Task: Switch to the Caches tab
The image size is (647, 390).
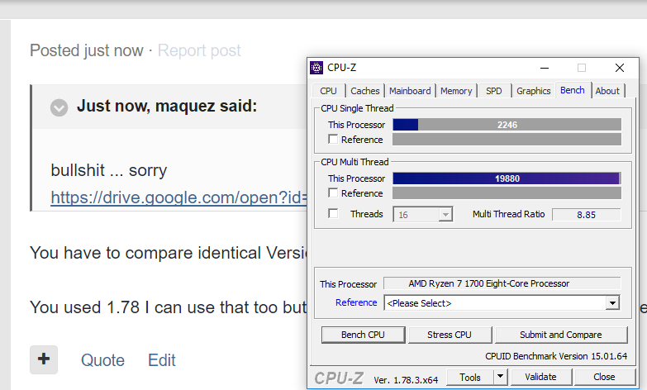Action: point(364,91)
